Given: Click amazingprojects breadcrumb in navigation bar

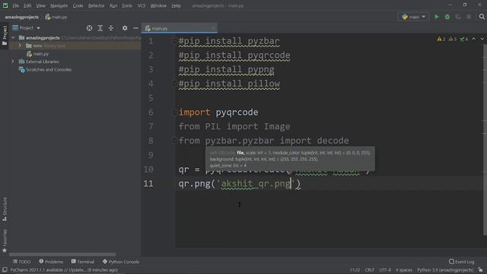Looking at the screenshot, I should point(22,17).
